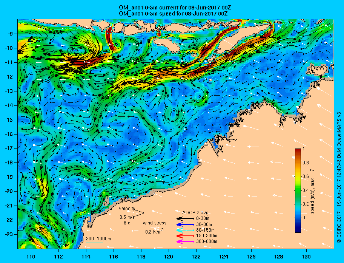Screen dimensions: 344x263
Task: Click the cyan 80-150m ADCP arrow
Action: [x=185, y=230]
